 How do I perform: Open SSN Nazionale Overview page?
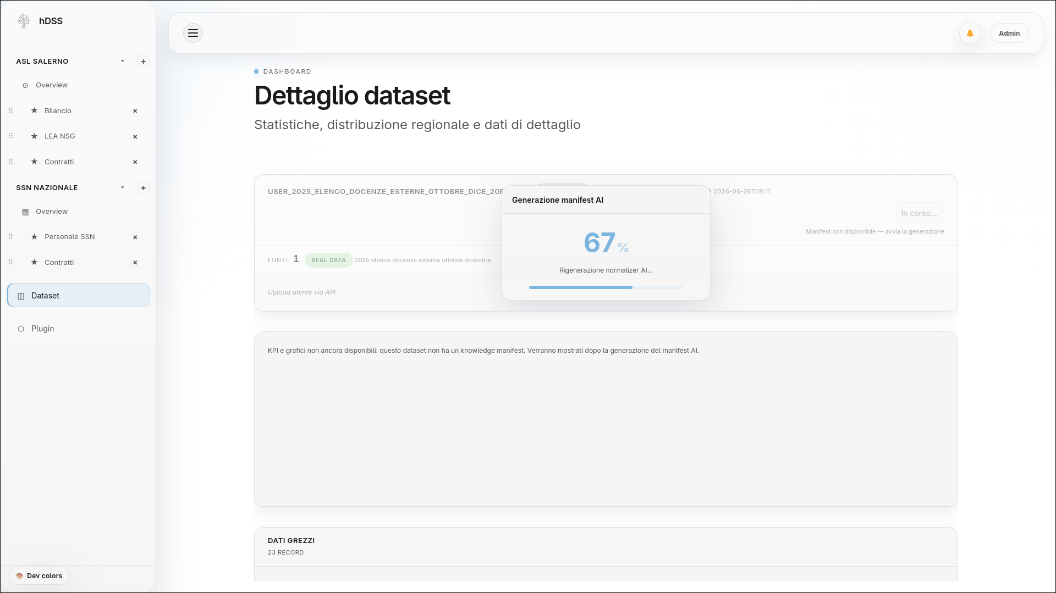[x=52, y=212]
